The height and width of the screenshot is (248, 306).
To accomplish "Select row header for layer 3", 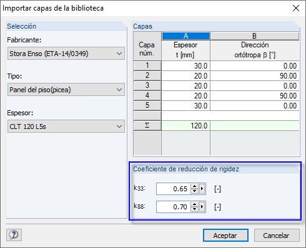I will click(x=147, y=85).
